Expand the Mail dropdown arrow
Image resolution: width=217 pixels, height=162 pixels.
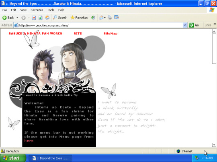pyautogui.click(x=105, y=18)
